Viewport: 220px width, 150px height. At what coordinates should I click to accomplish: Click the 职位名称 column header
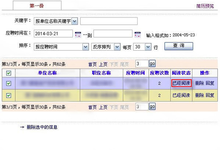point(101,73)
